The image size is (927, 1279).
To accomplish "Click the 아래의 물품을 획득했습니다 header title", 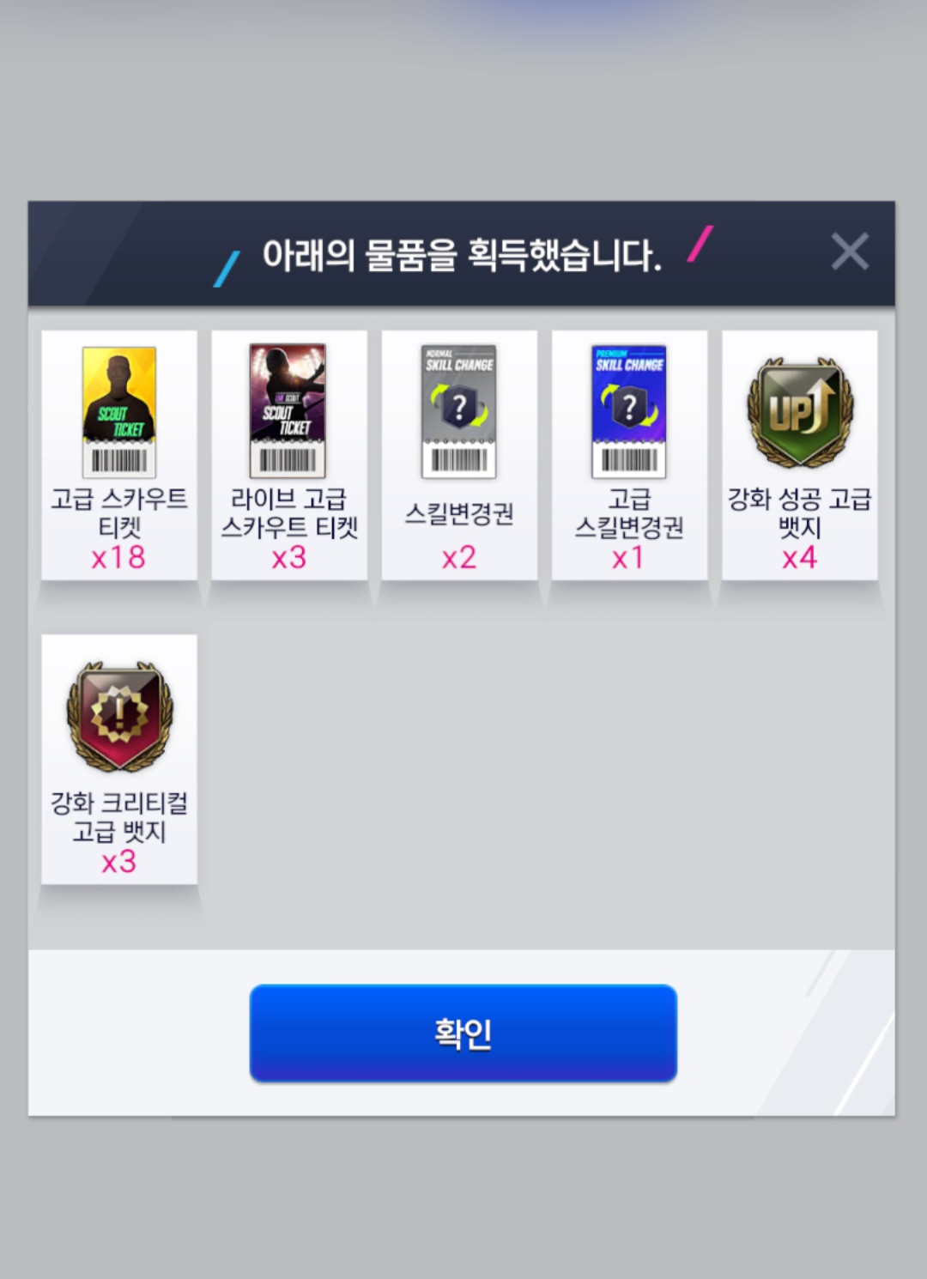I will pos(462,255).
